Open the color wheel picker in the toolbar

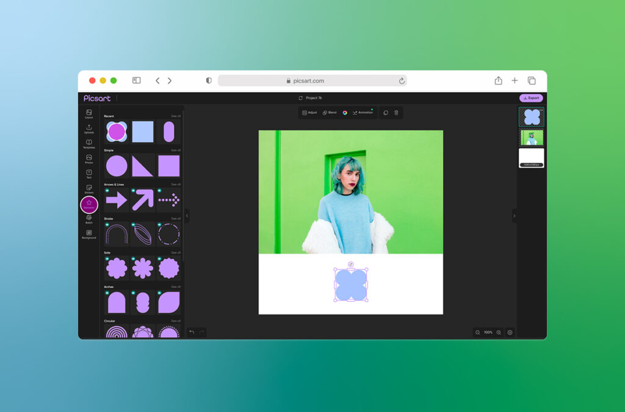345,113
